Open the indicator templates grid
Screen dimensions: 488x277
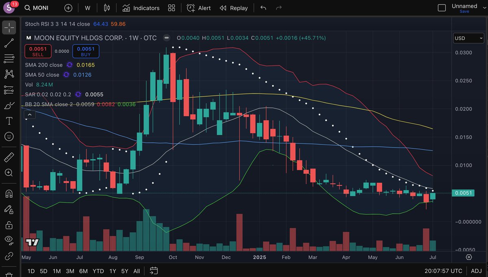(172, 8)
